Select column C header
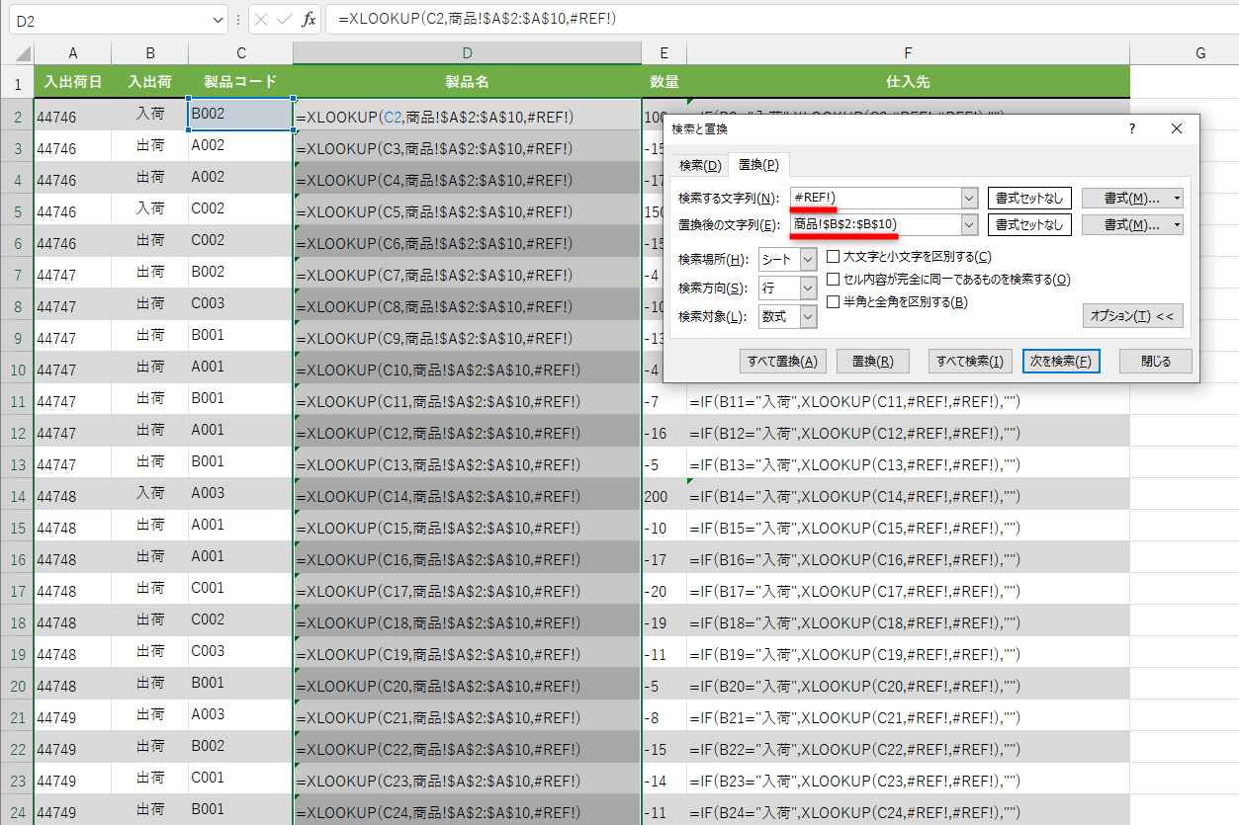1239x825 pixels. click(x=240, y=53)
